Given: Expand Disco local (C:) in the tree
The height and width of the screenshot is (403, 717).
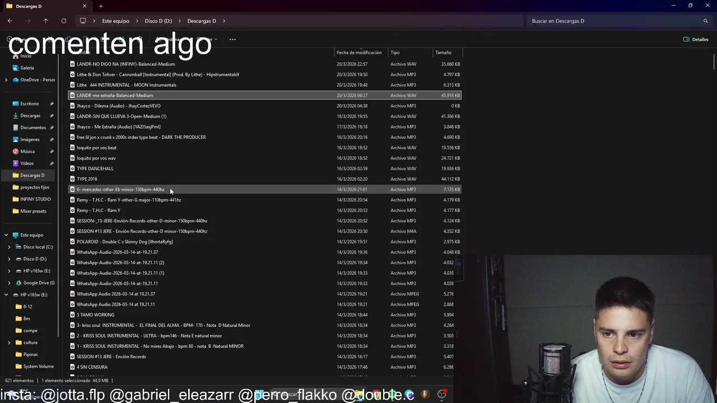Looking at the screenshot, I should pyautogui.click(x=9, y=247).
